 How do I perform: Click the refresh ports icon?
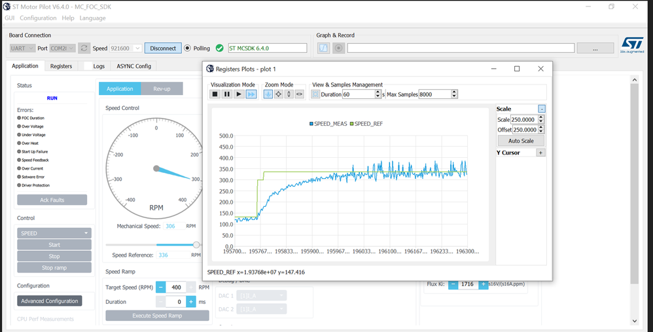(84, 48)
